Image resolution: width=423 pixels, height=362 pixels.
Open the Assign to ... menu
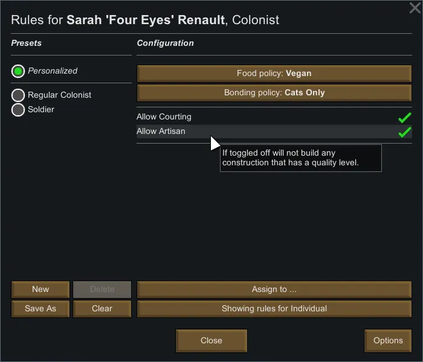coord(274,290)
